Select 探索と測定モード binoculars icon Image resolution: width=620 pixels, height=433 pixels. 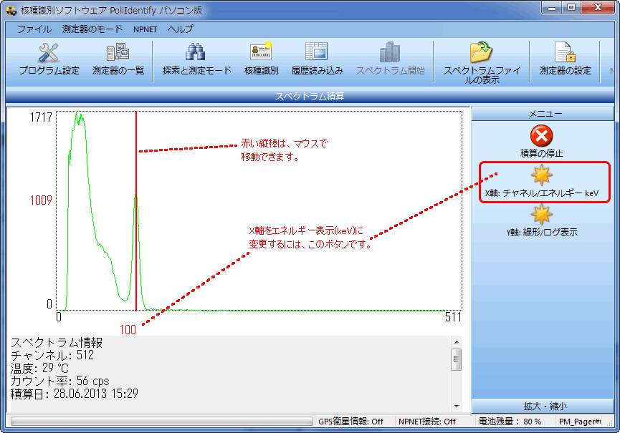(196, 52)
